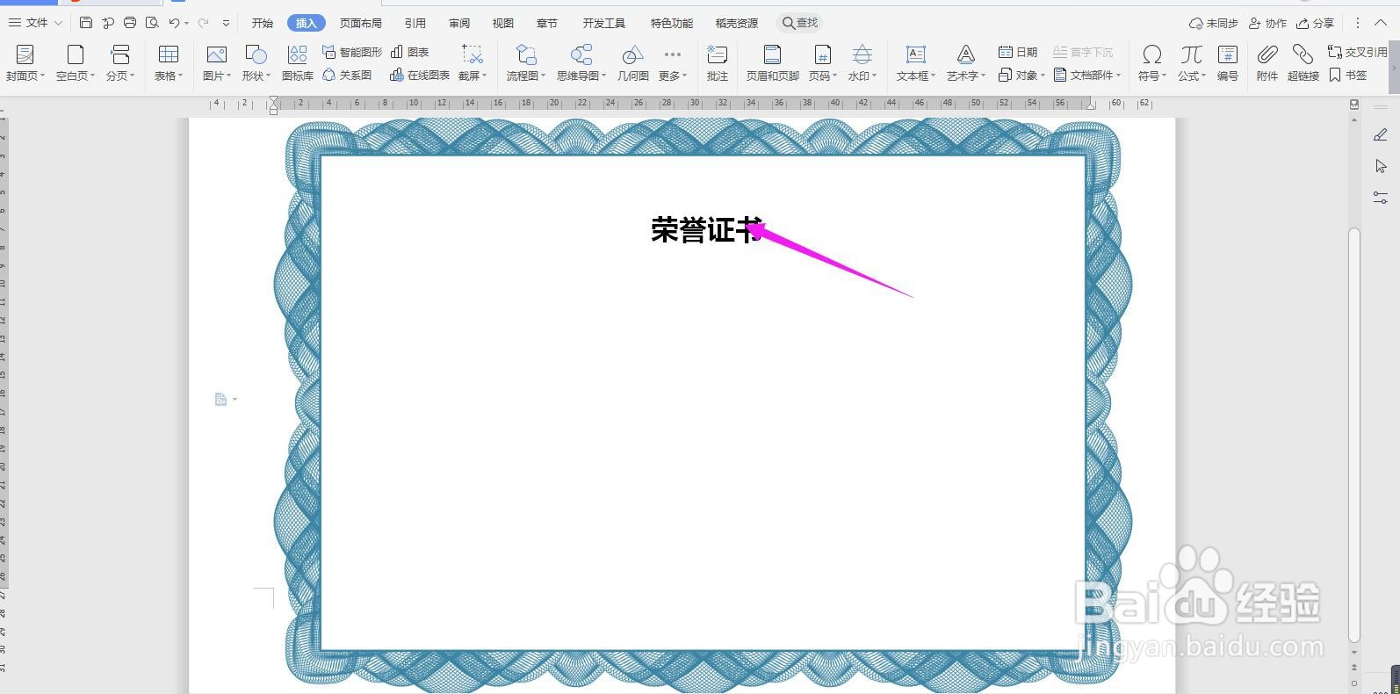The image size is (1400, 694).
Task: Insert an attachment
Action: pyautogui.click(x=1266, y=63)
